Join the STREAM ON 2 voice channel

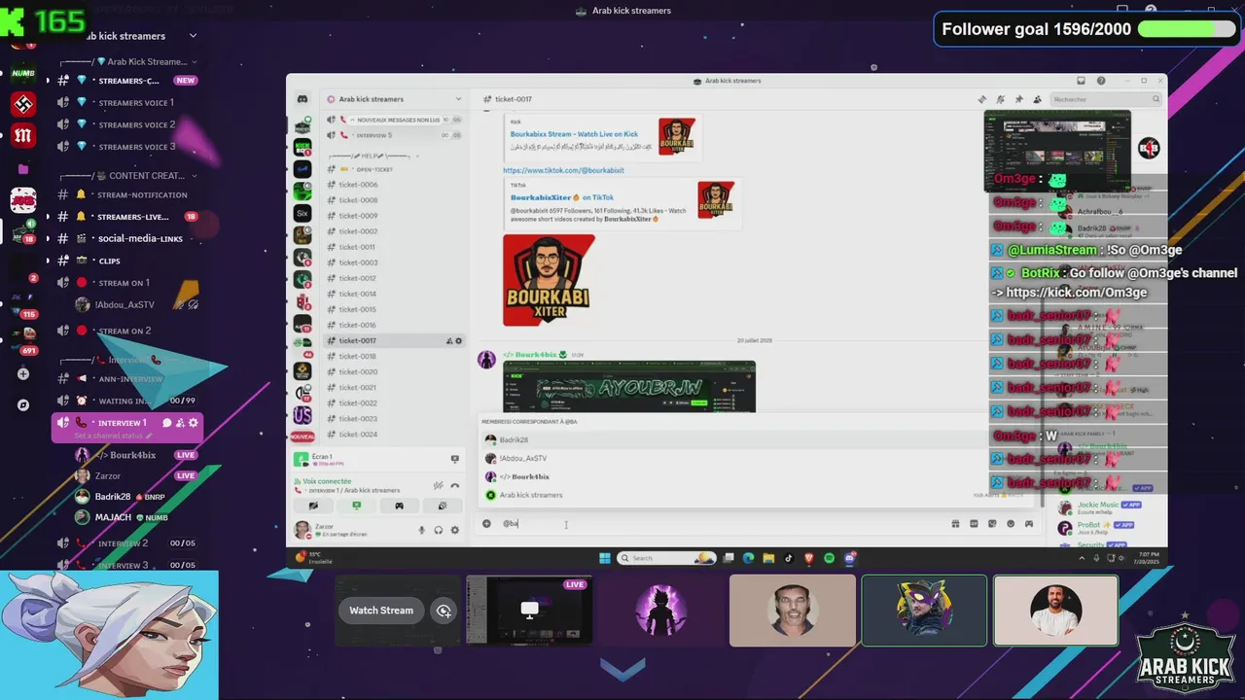pos(126,331)
